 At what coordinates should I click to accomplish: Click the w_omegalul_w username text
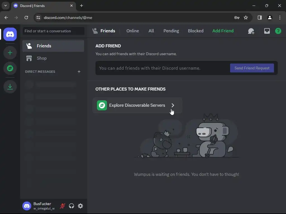[x=44, y=208]
